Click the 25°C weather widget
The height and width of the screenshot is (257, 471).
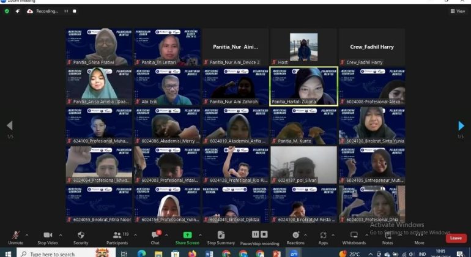pos(349,254)
